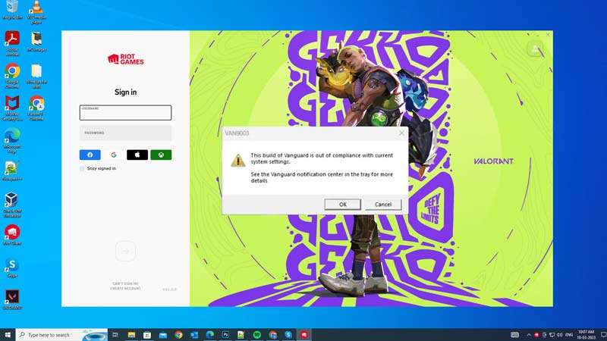607x341 pixels.
Task: Open the volume control in tray
Action: coord(560,335)
